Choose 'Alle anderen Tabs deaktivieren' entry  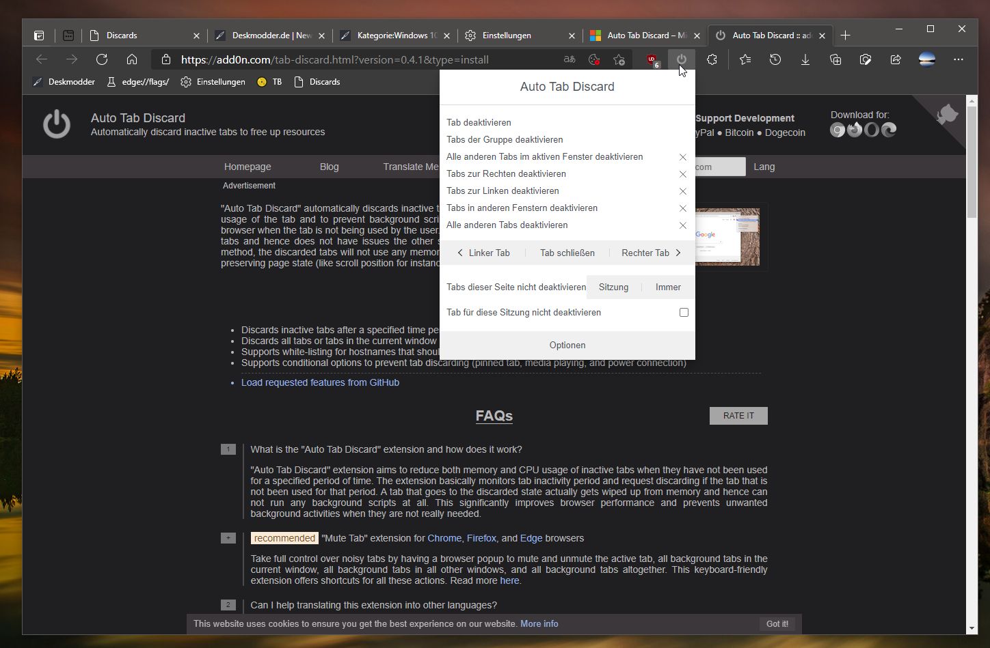pyautogui.click(x=507, y=225)
